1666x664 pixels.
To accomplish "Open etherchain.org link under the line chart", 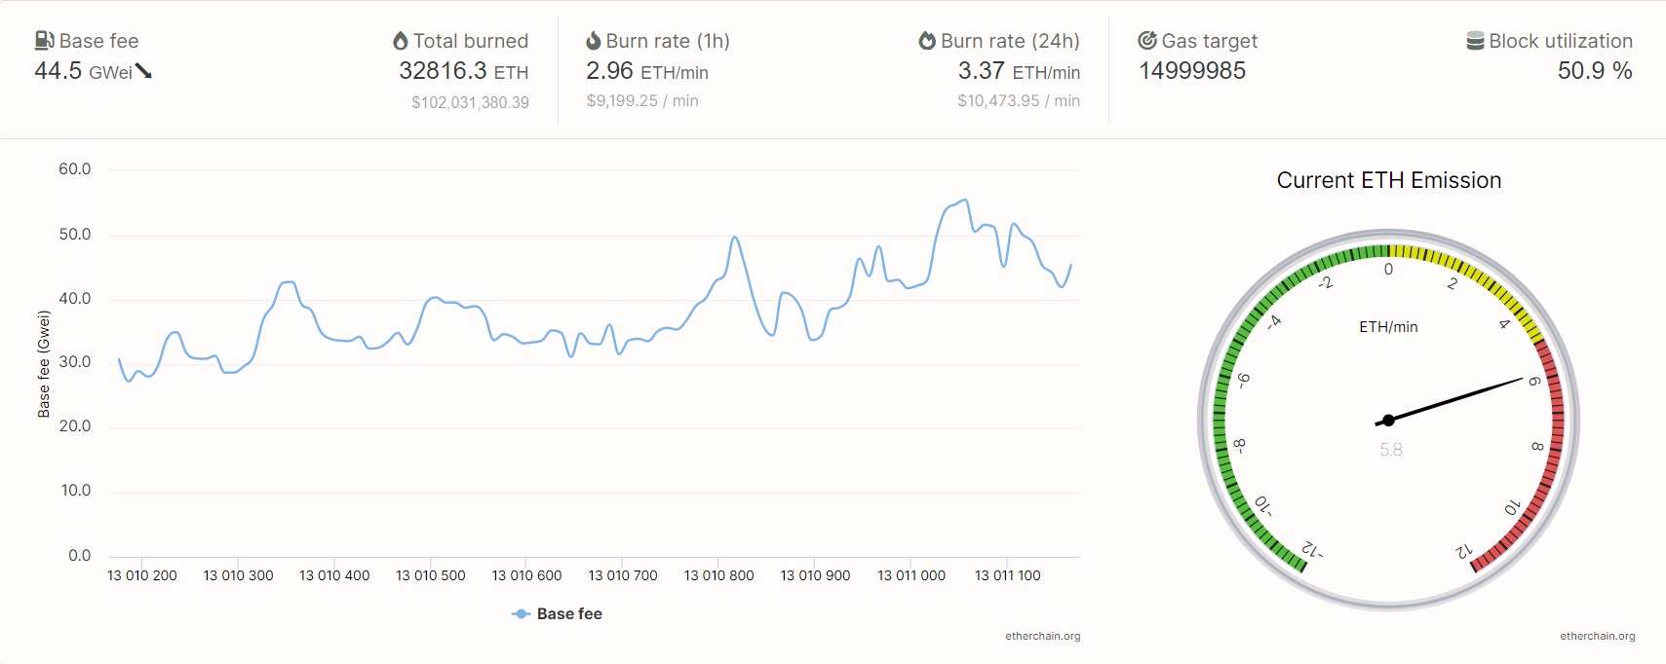I will tap(1042, 636).
